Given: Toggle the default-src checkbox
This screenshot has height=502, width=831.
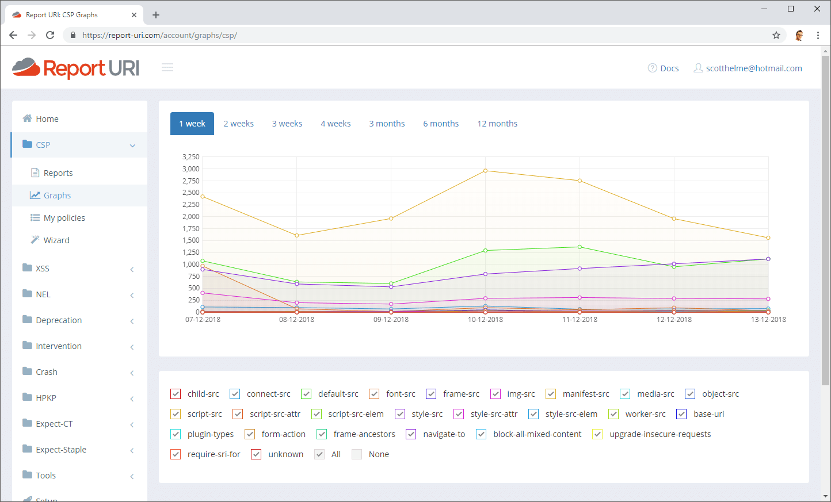Looking at the screenshot, I should 306,394.
